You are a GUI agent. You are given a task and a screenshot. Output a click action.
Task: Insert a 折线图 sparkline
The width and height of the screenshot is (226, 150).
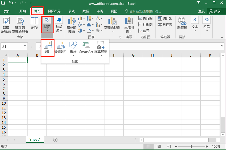pos(145,19)
